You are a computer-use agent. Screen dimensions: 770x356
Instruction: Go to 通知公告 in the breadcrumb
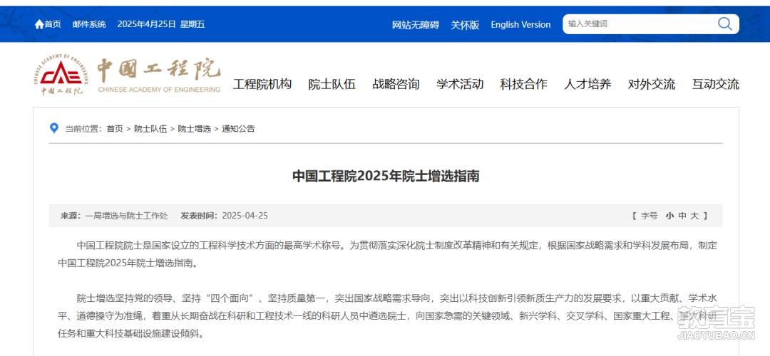click(238, 129)
